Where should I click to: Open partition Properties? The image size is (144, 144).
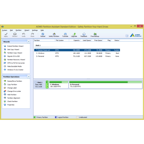coord(11,105)
